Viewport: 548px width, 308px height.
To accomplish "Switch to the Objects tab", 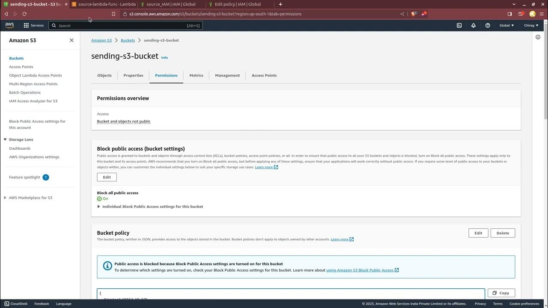I will 104,75.
